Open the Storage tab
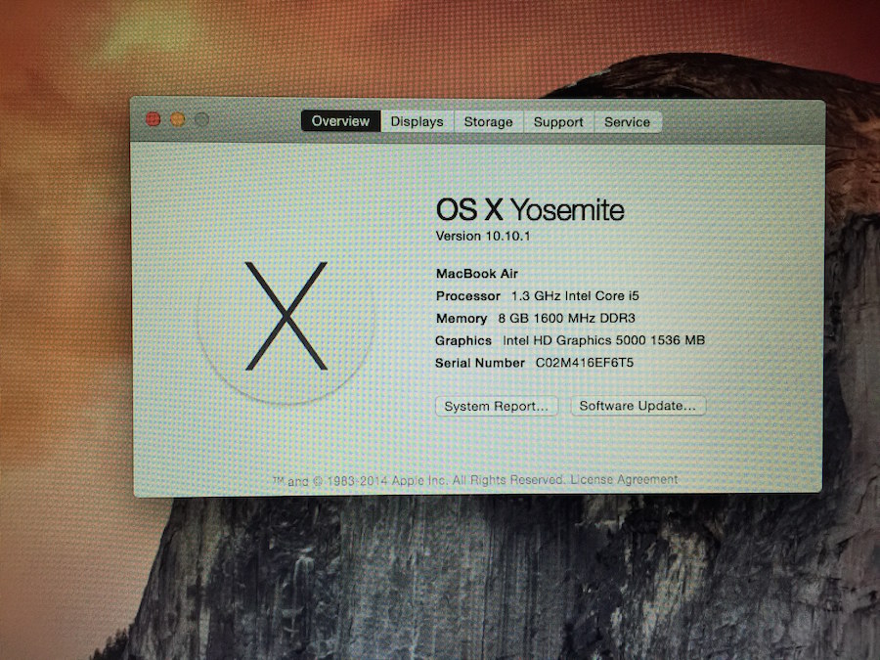This screenshot has height=660, width=880. coord(488,122)
